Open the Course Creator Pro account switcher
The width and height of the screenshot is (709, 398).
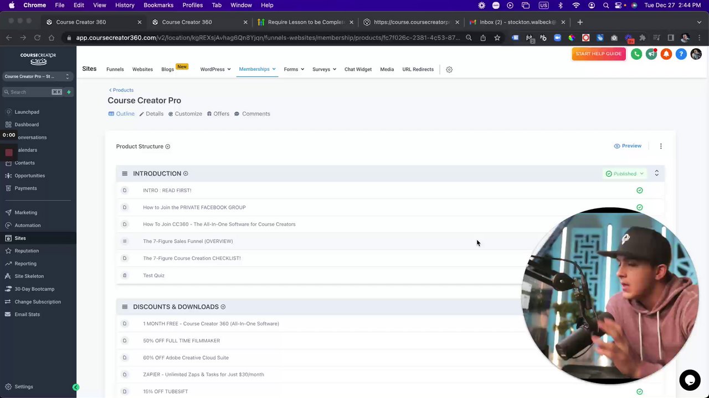pos(37,76)
